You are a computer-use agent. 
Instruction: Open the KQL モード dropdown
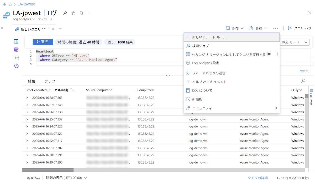pos(295,42)
